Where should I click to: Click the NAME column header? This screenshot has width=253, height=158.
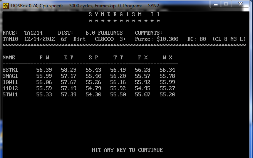click(x=9, y=57)
